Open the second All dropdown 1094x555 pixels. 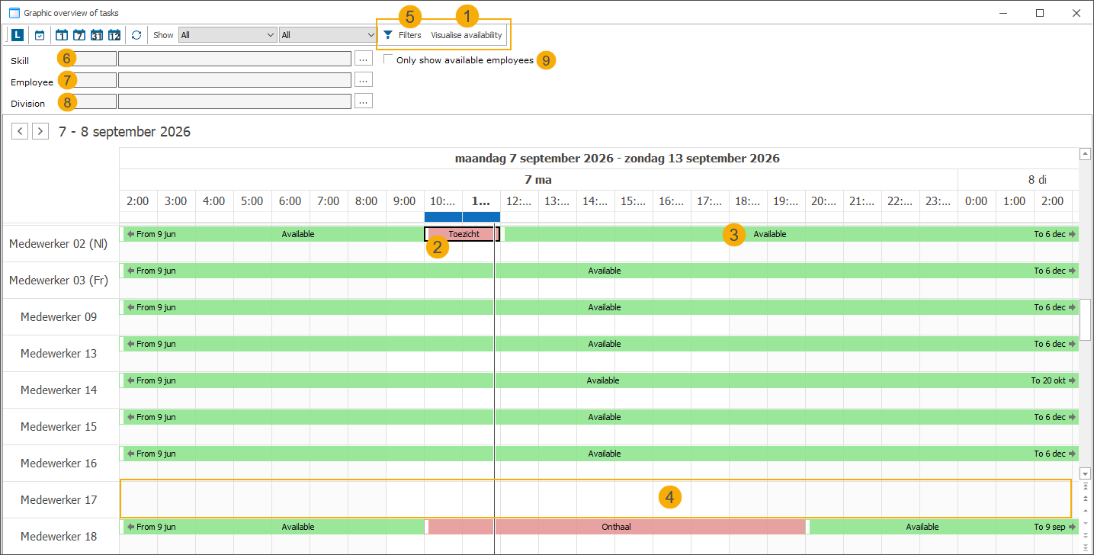coord(328,35)
